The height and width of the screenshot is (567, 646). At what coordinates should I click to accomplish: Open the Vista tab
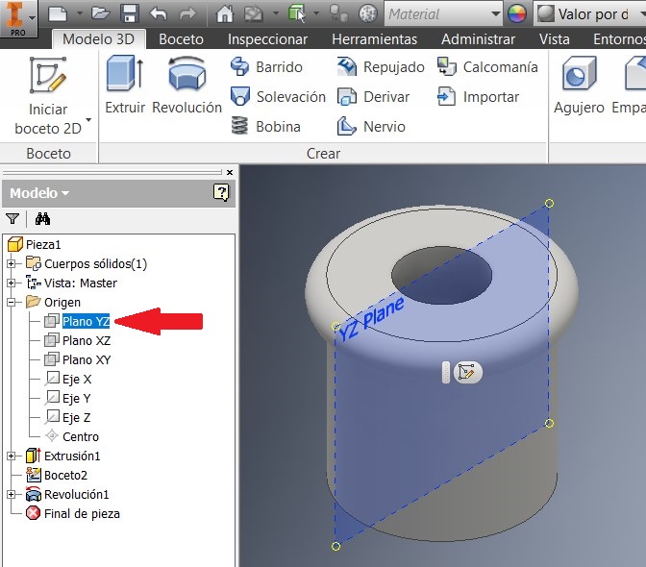coord(554,39)
